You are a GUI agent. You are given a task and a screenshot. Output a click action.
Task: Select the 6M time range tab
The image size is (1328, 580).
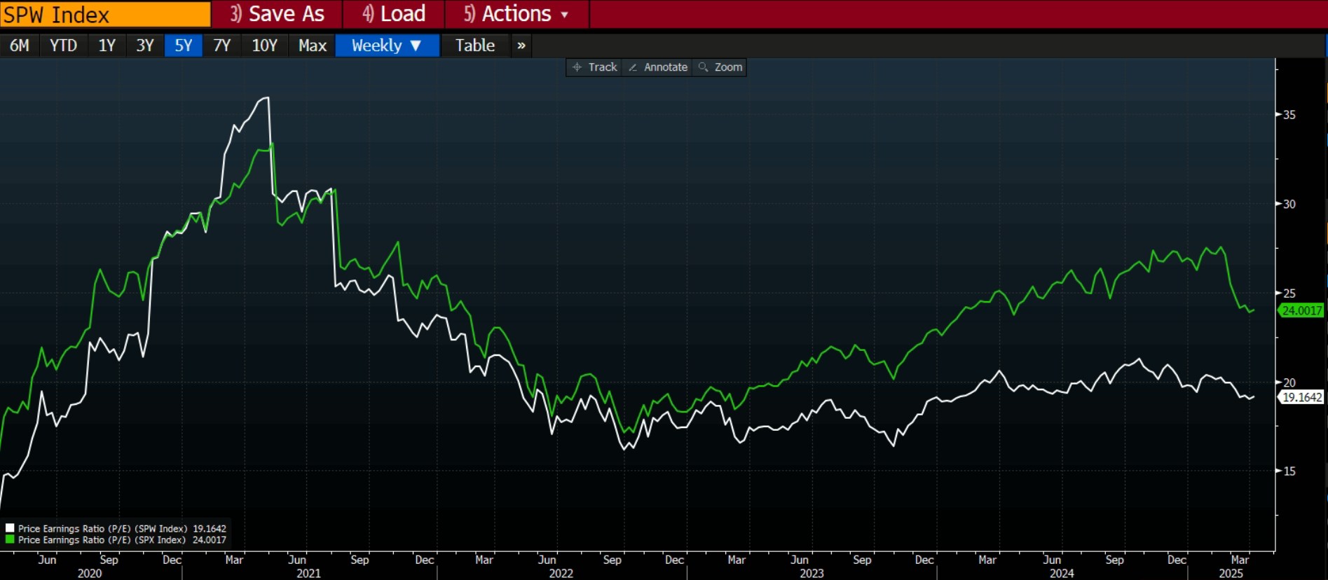point(20,46)
